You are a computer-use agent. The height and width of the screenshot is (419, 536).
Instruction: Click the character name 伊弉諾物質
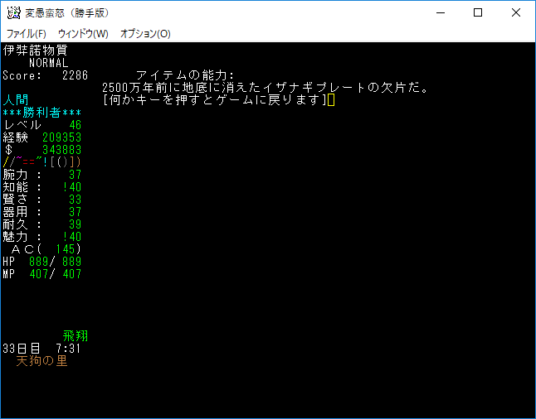tap(36, 51)
